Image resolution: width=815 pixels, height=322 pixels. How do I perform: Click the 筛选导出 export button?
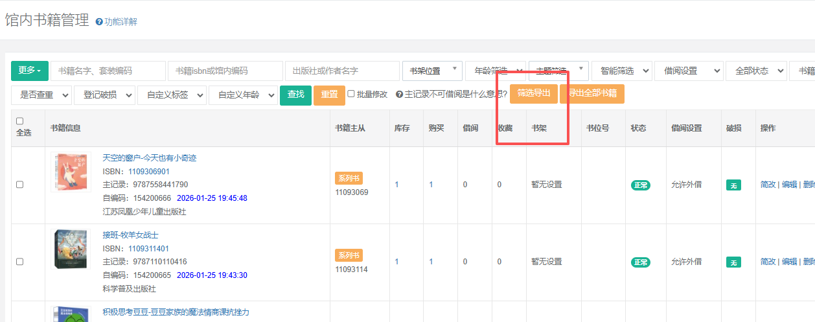[x=533, y=93]
